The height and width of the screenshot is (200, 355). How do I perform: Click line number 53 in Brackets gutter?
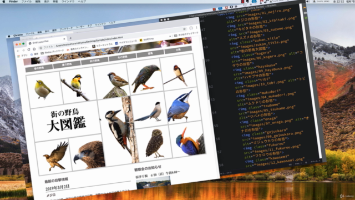(213, 100)
